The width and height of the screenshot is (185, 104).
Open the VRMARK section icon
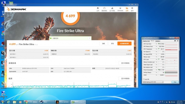tap(120, 9)
